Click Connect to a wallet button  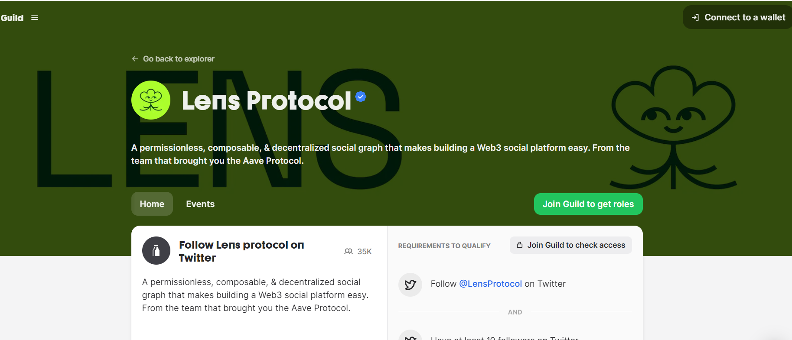737,17
